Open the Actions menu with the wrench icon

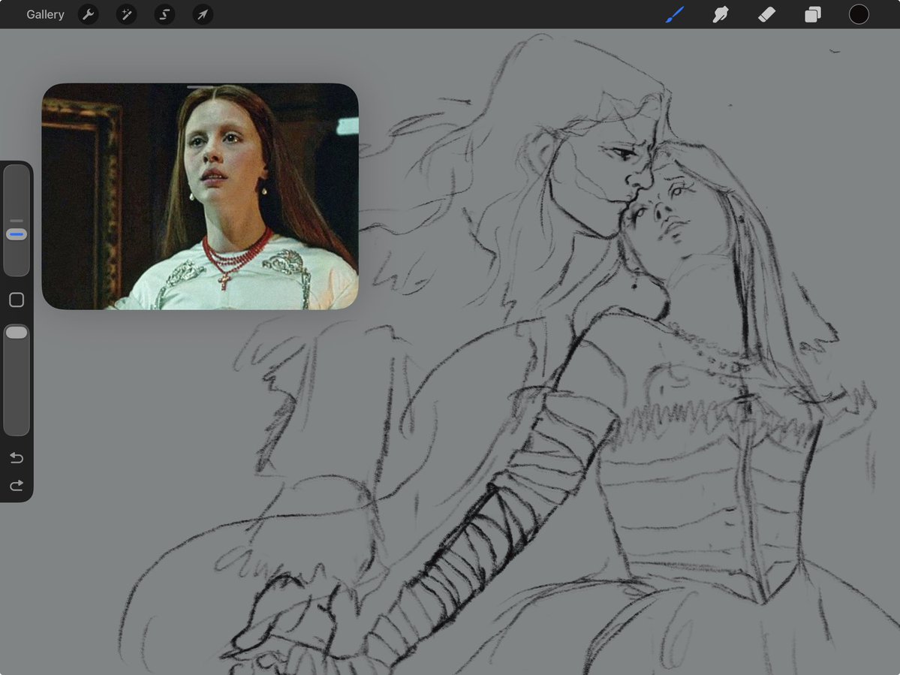(x=88, y=14)
